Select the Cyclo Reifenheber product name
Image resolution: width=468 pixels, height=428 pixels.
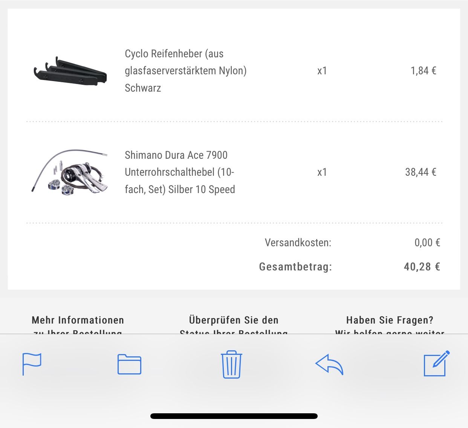[185, 71]
